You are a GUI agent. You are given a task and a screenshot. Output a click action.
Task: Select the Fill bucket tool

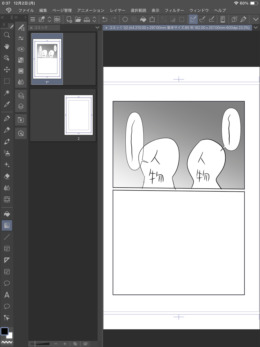pos(7,214)
